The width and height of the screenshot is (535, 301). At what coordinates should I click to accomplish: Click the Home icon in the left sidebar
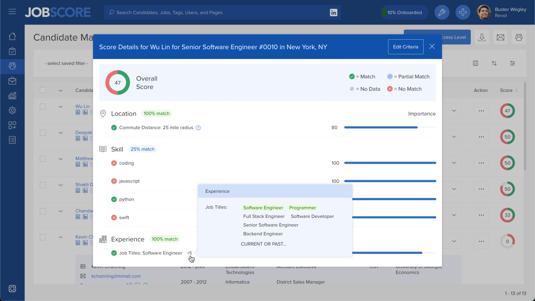[12, 37]
